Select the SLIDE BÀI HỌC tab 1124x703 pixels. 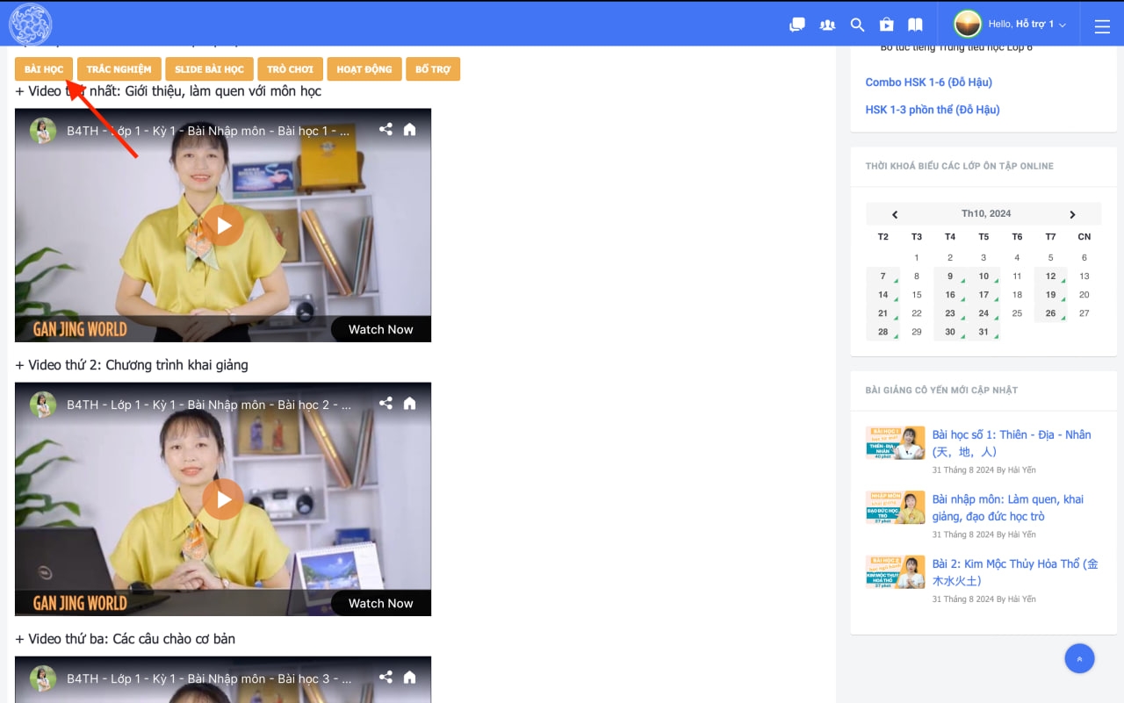[x=209, y=69]
